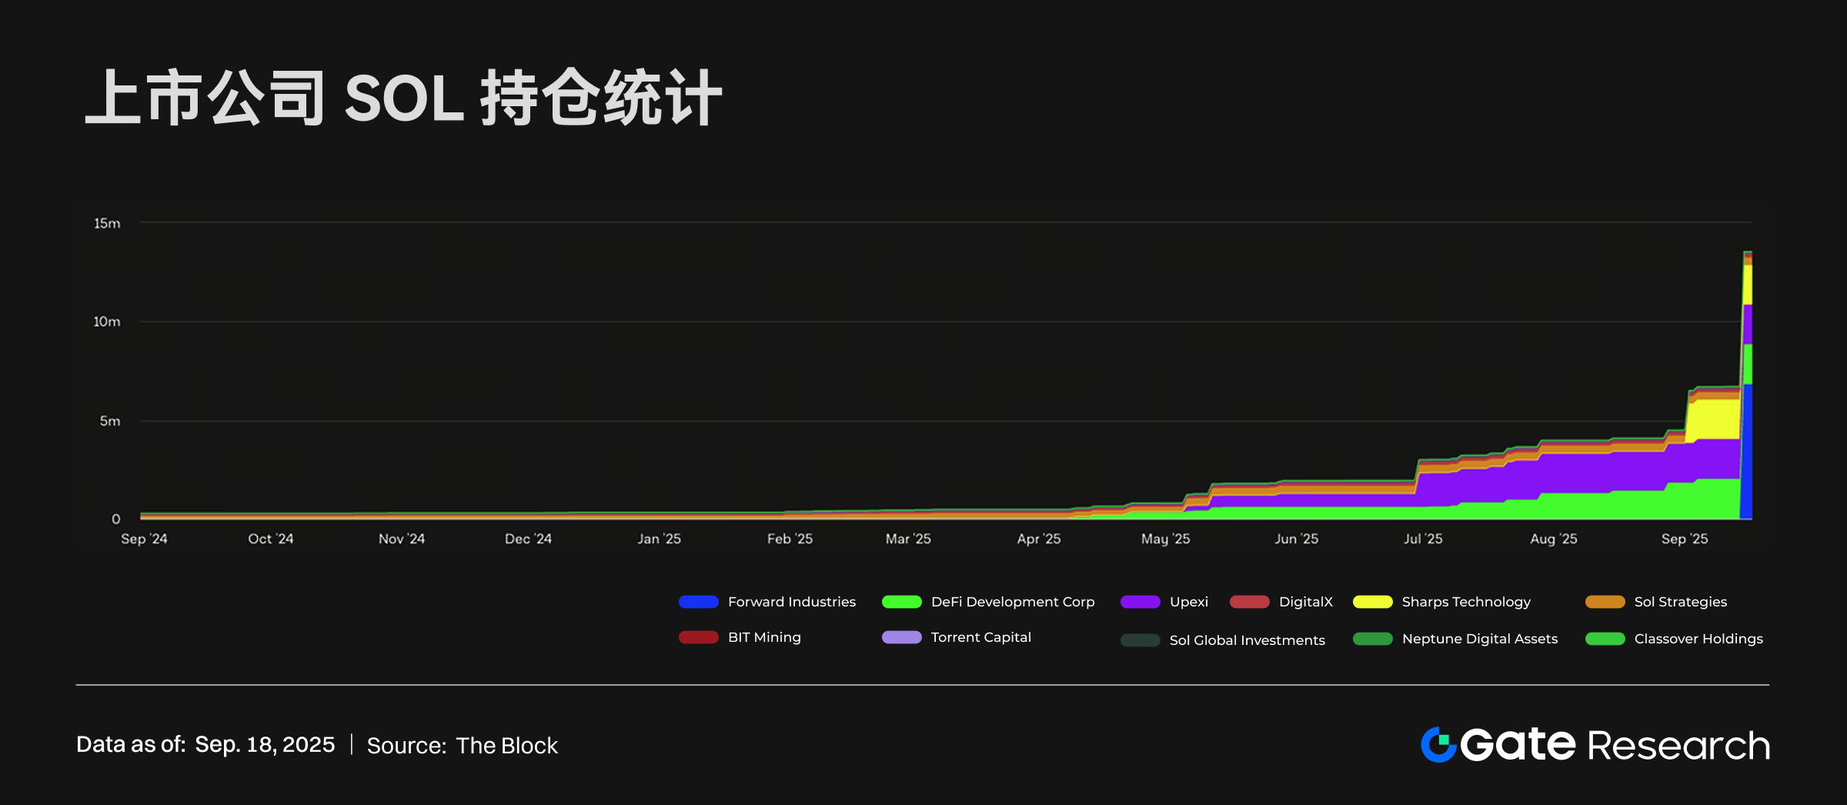
Task: Click the Sep '25 x-axis label
Action: pos(1685,539)
